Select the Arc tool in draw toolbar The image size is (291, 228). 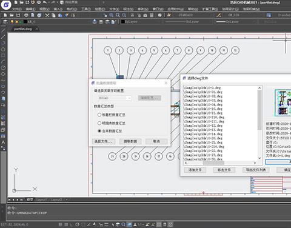(x=3, y=62)
